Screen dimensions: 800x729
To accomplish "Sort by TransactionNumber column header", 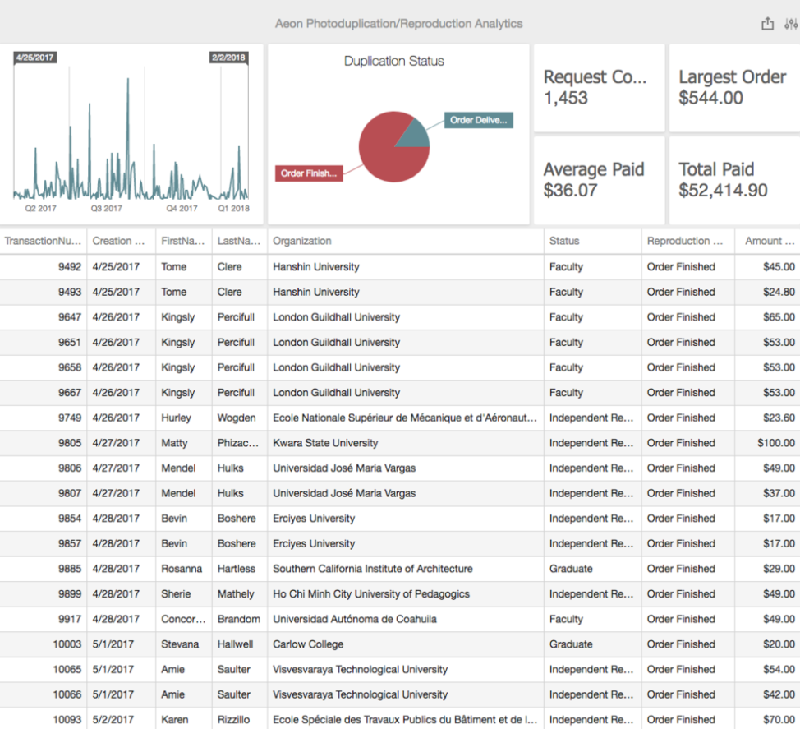I will coord(43,241).
